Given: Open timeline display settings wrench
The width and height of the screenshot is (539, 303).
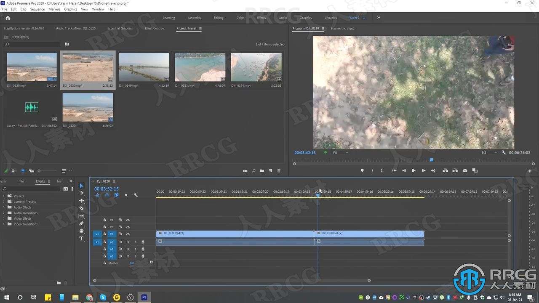Looking at the screenshot, I should (x=136, y=195).
